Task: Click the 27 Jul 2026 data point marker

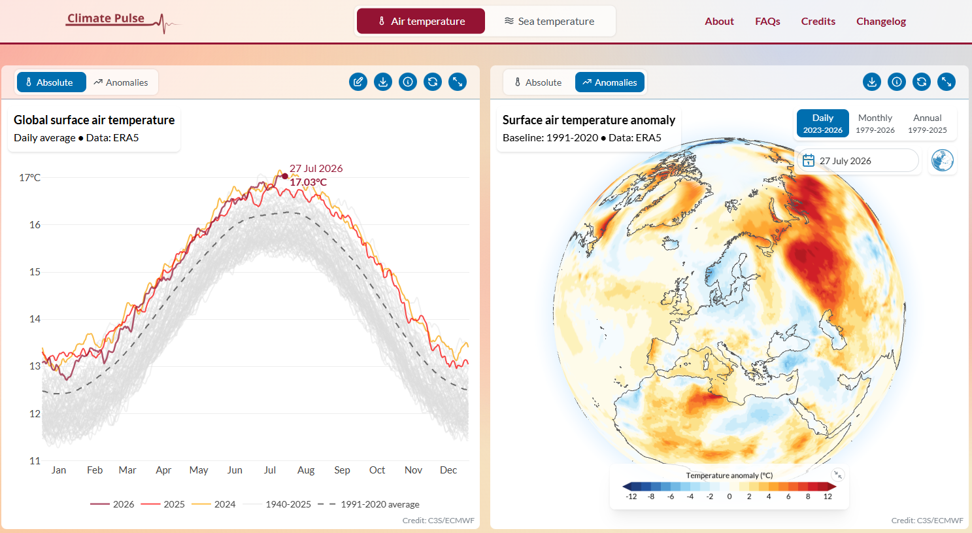Action: coord(284,176)
